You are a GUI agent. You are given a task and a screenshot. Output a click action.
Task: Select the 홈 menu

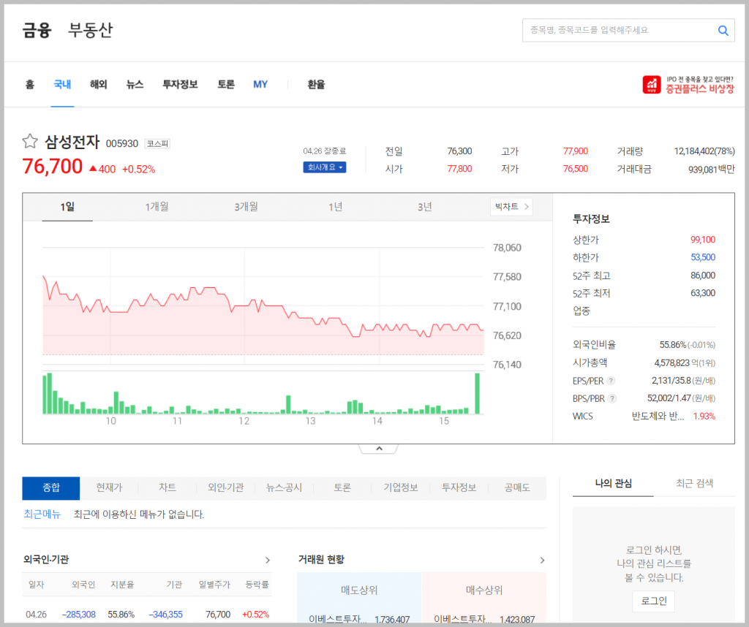tap(29, 85)
